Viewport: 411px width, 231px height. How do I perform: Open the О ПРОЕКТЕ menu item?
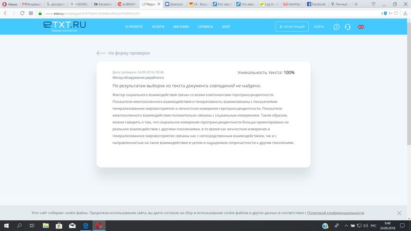(134, 27)
